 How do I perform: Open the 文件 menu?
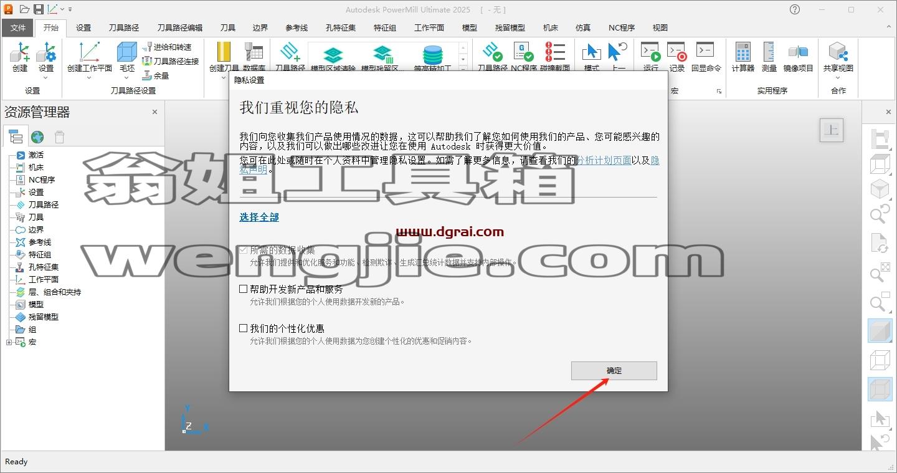click(x=18, y=28)
